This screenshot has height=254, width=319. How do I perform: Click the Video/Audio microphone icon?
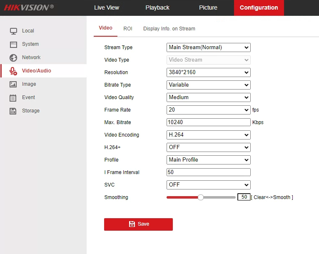pos(14,71)
